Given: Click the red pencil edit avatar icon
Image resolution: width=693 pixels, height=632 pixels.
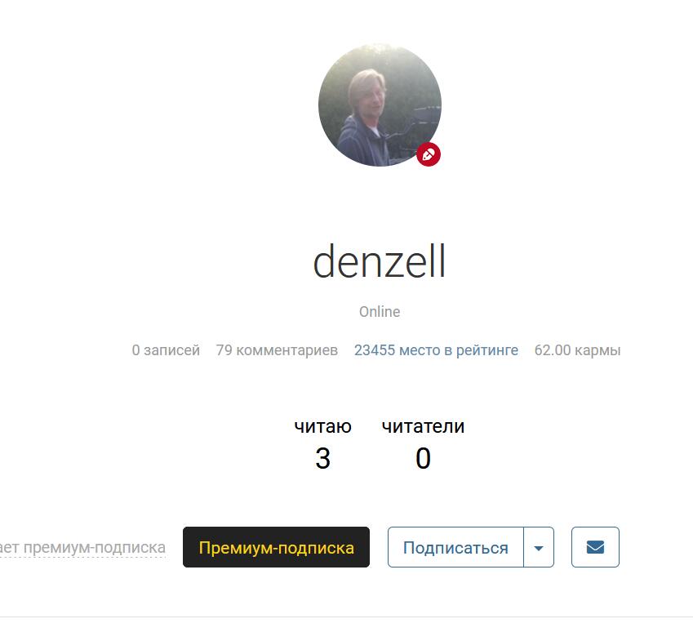Looking at the screenshot, I should click(x=429, y=154).
